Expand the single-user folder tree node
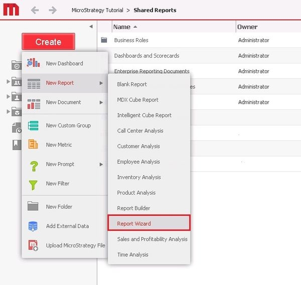This screenshot has height=285, width=301. click(x=8, y=96)
